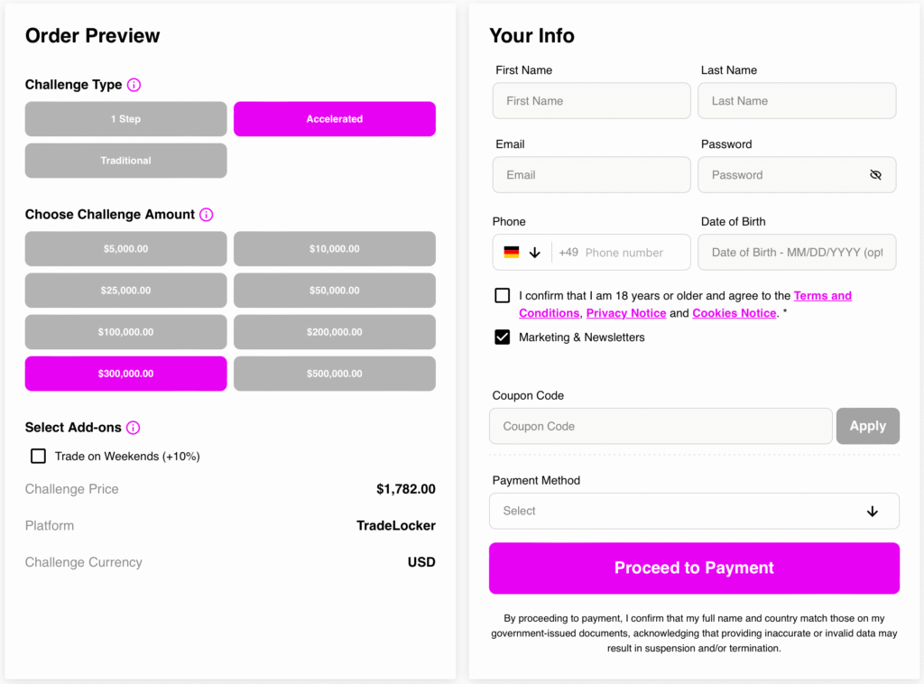Open info icon beside Choose Challenge Amount

pyautogui.click(x=207, y=215)
